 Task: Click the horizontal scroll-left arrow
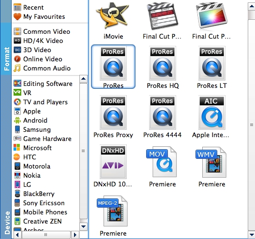[17, 235]
